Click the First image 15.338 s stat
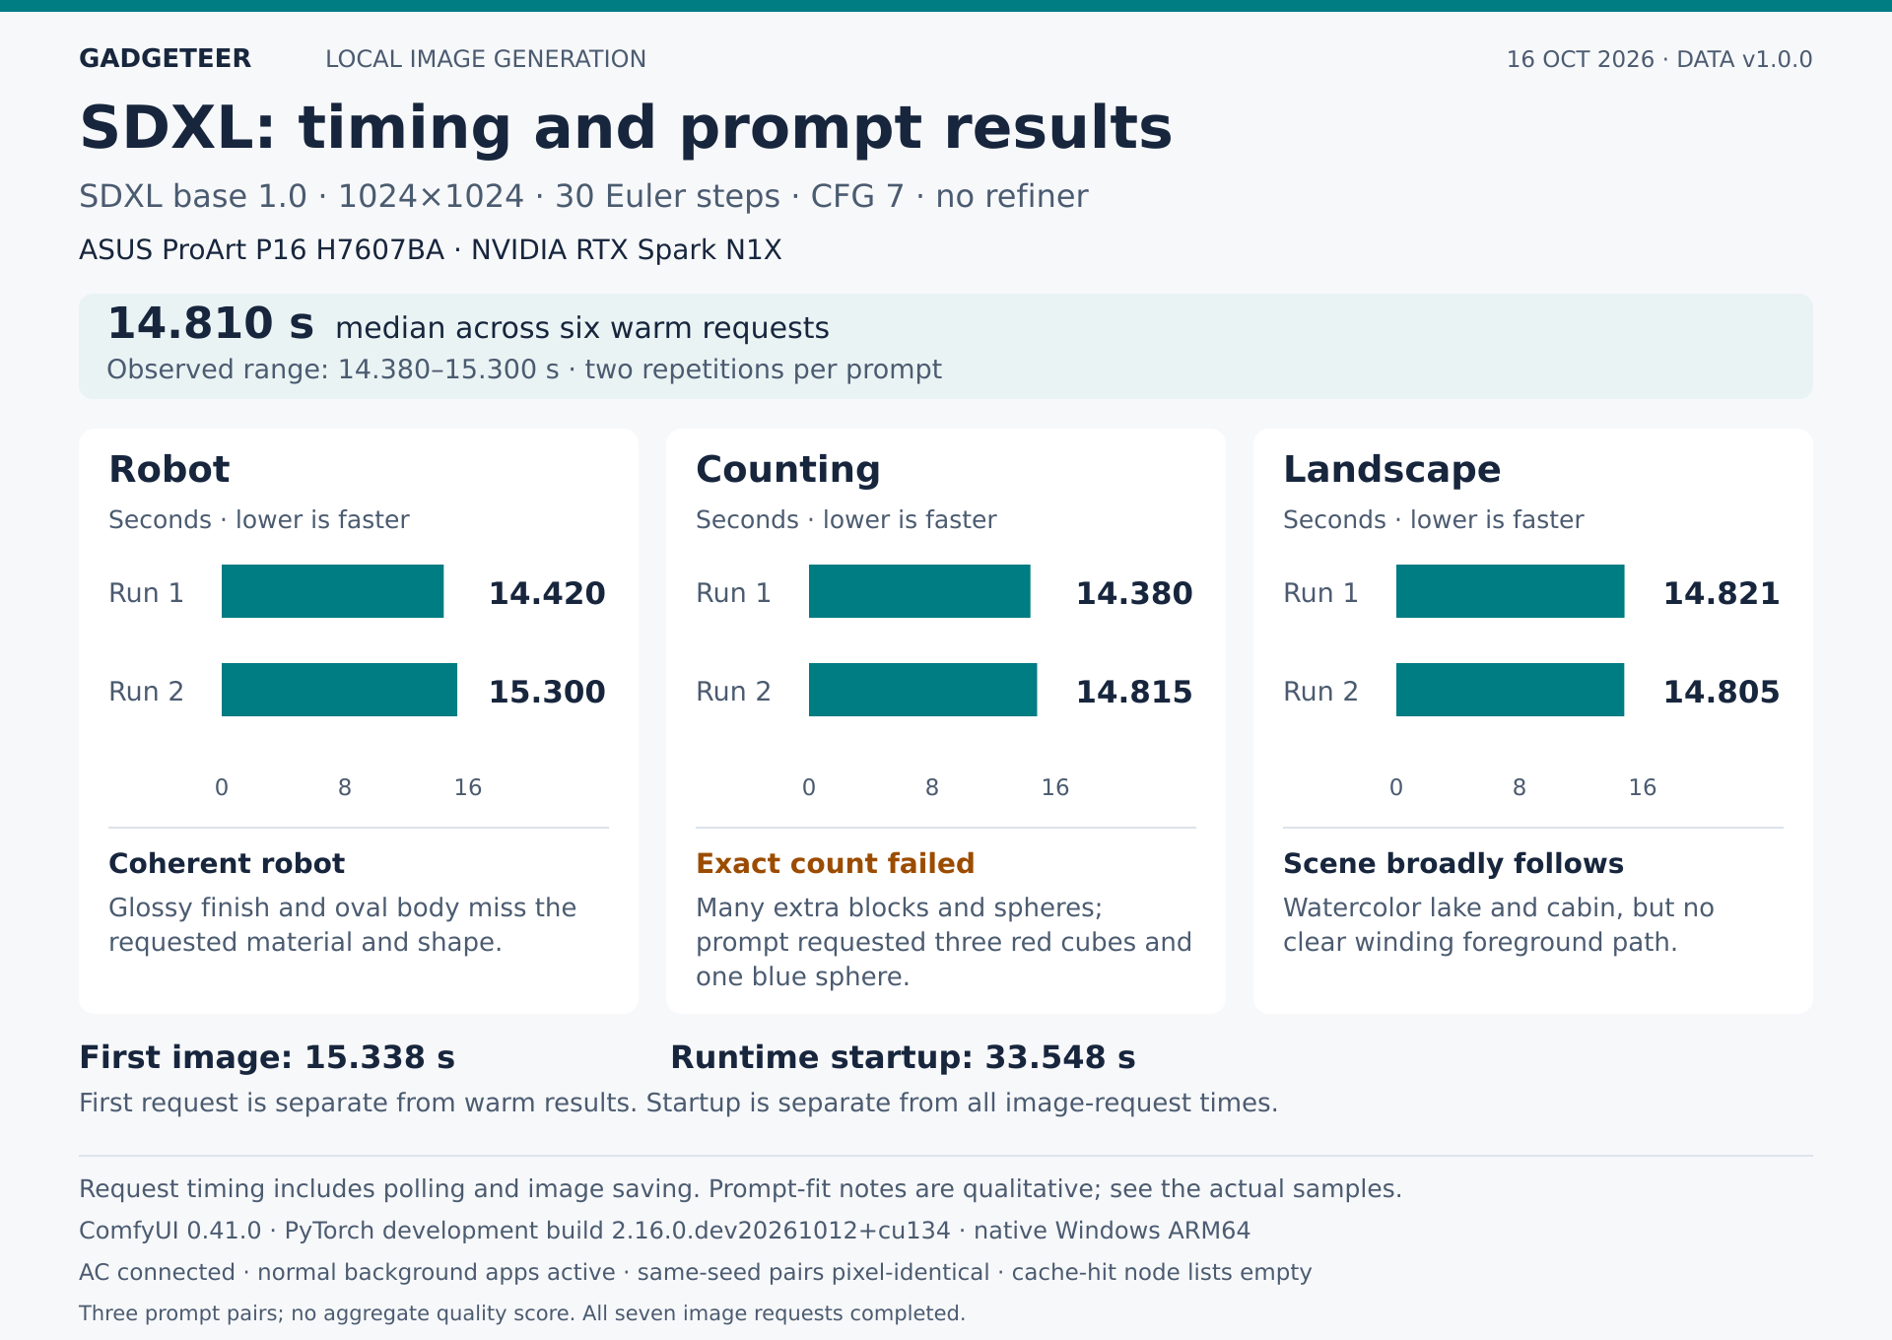Image resolution: width=1892 pixels, height=1340 pixels. [x=267, y=1057]
